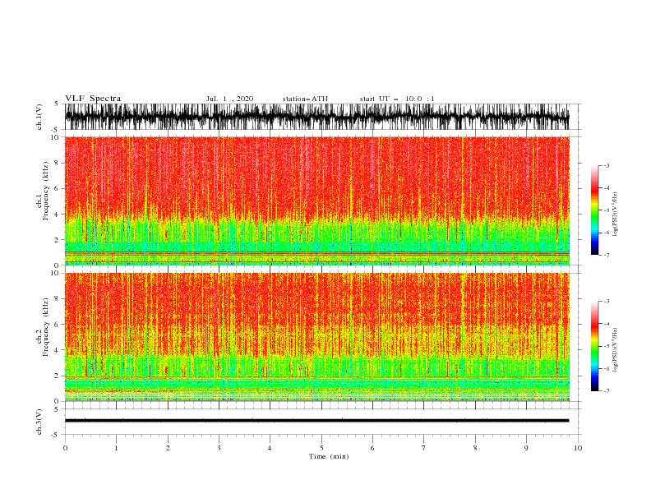The width and height of the screenshot is (651, 503).
Task: Click the "-7" value on the ch.2 colorbar
Action: pyautogui.click(x=606, y=390)
